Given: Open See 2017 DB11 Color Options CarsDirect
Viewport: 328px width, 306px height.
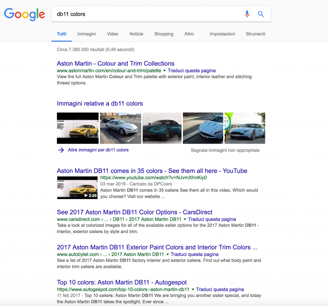Looking at the screenshot, I should coord(135,212).
